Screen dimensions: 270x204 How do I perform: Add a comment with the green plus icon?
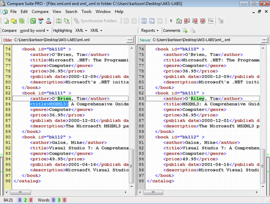tap(185, 30)
